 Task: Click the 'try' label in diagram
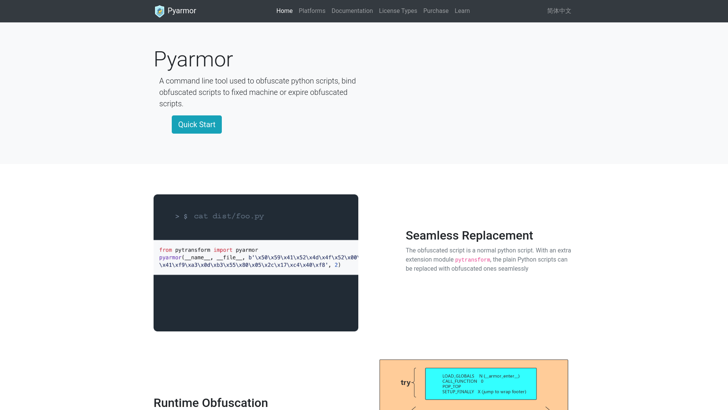pos(405,383)
